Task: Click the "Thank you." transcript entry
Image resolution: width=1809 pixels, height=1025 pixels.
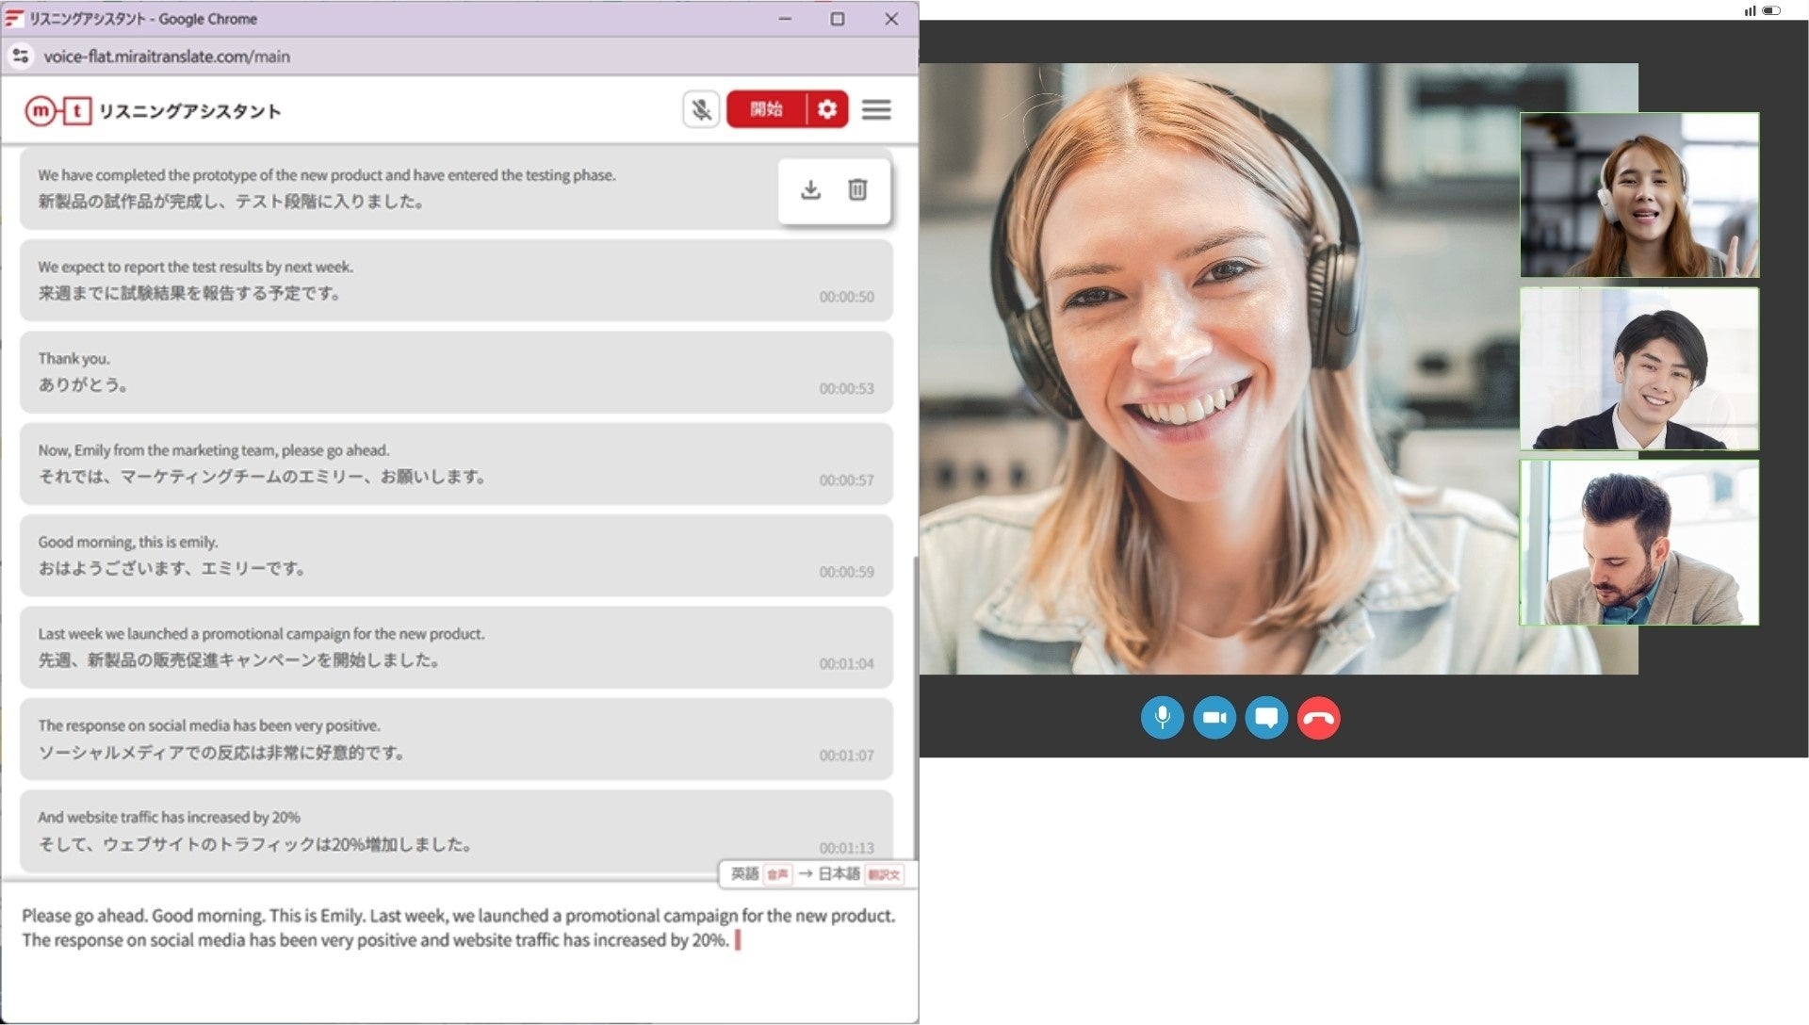Action: tap(456, 372)
